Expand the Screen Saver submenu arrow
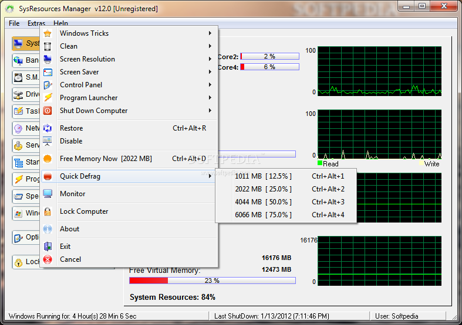Image resolution: width=462 pixels, height=325 pixels. click(x=210, y=72)
